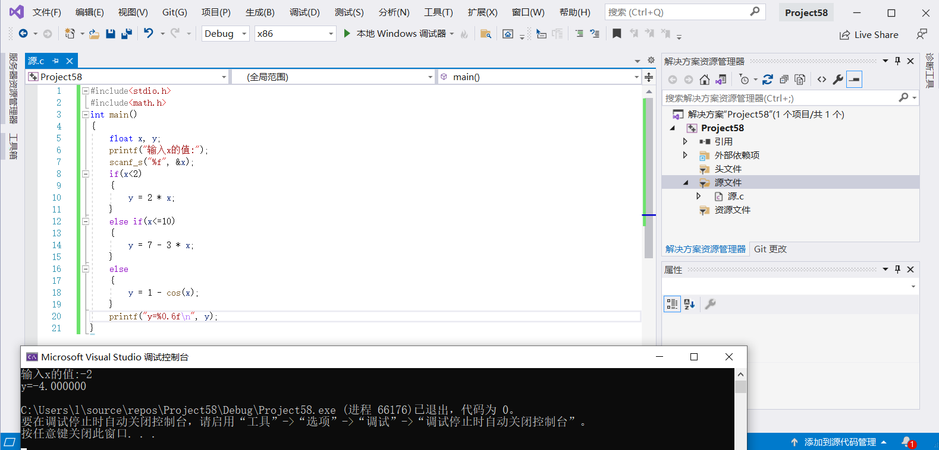
Task: Click the pending changes filter clock icon
Action: [744, 79]
